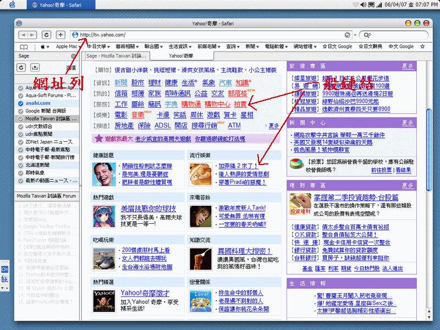Click the magnifier icon in the search field

[367, 35]
